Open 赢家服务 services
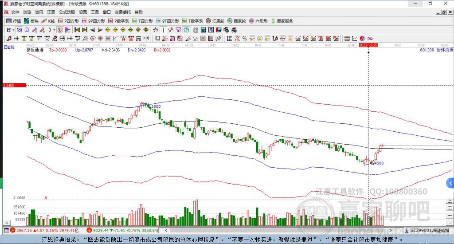The width and height of the screenshot is (454, 244). (x=282, y=21)
